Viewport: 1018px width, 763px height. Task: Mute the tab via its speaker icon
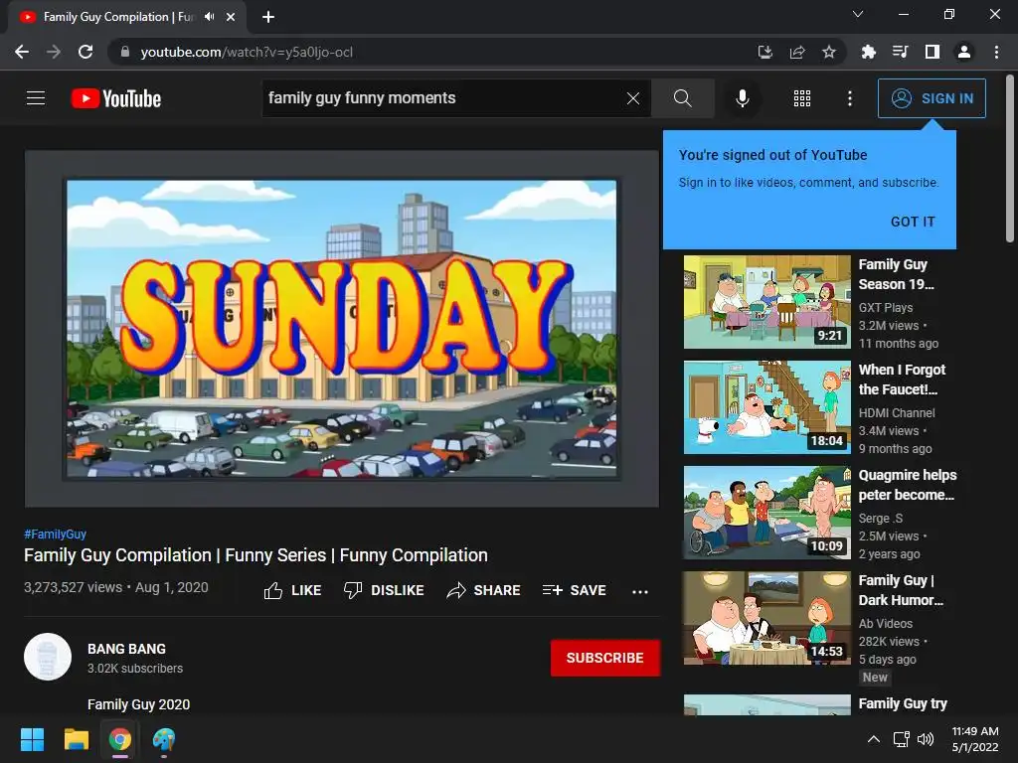(209, 17)
